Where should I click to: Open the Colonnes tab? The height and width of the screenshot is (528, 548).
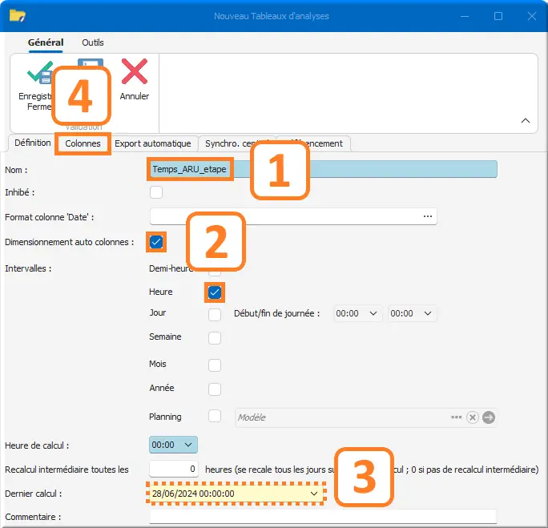click(83, 143)
